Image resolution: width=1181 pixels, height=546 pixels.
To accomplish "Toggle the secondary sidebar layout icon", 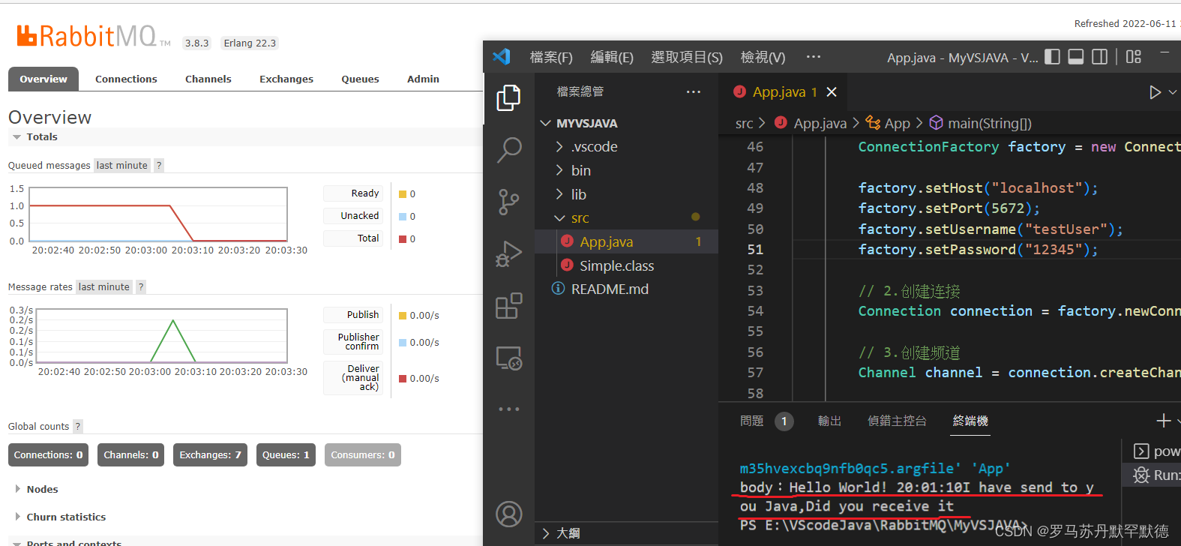I will click(1100, 57).
